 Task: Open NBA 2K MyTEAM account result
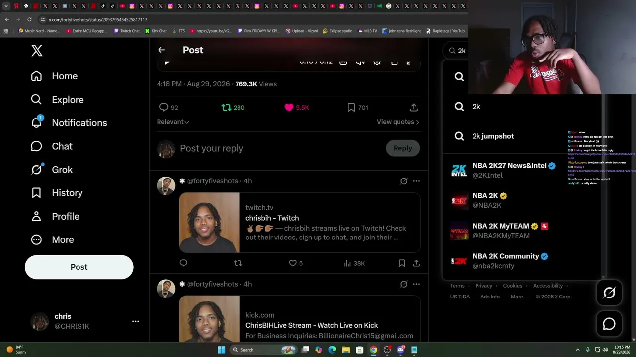click(522, 231)
